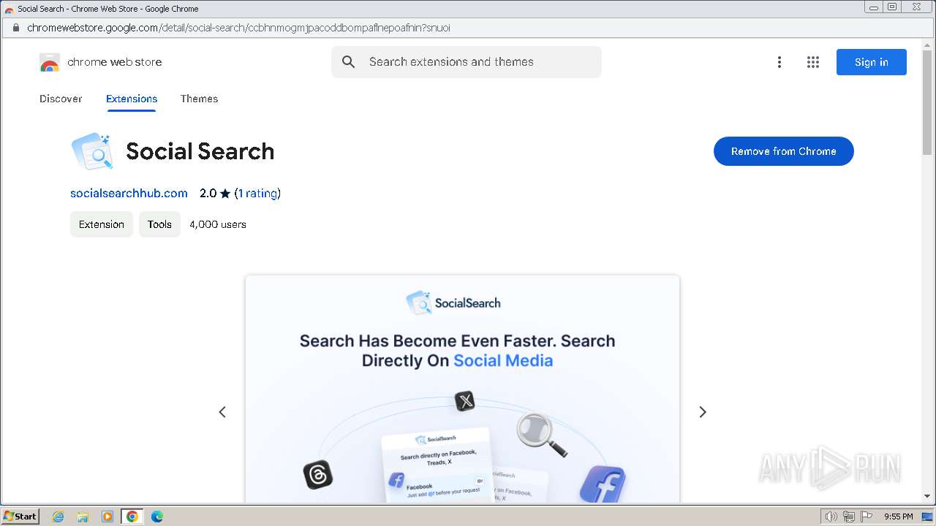Switch to the Discover tab
The width and height of the screenshot is (936, 526).
61,99
